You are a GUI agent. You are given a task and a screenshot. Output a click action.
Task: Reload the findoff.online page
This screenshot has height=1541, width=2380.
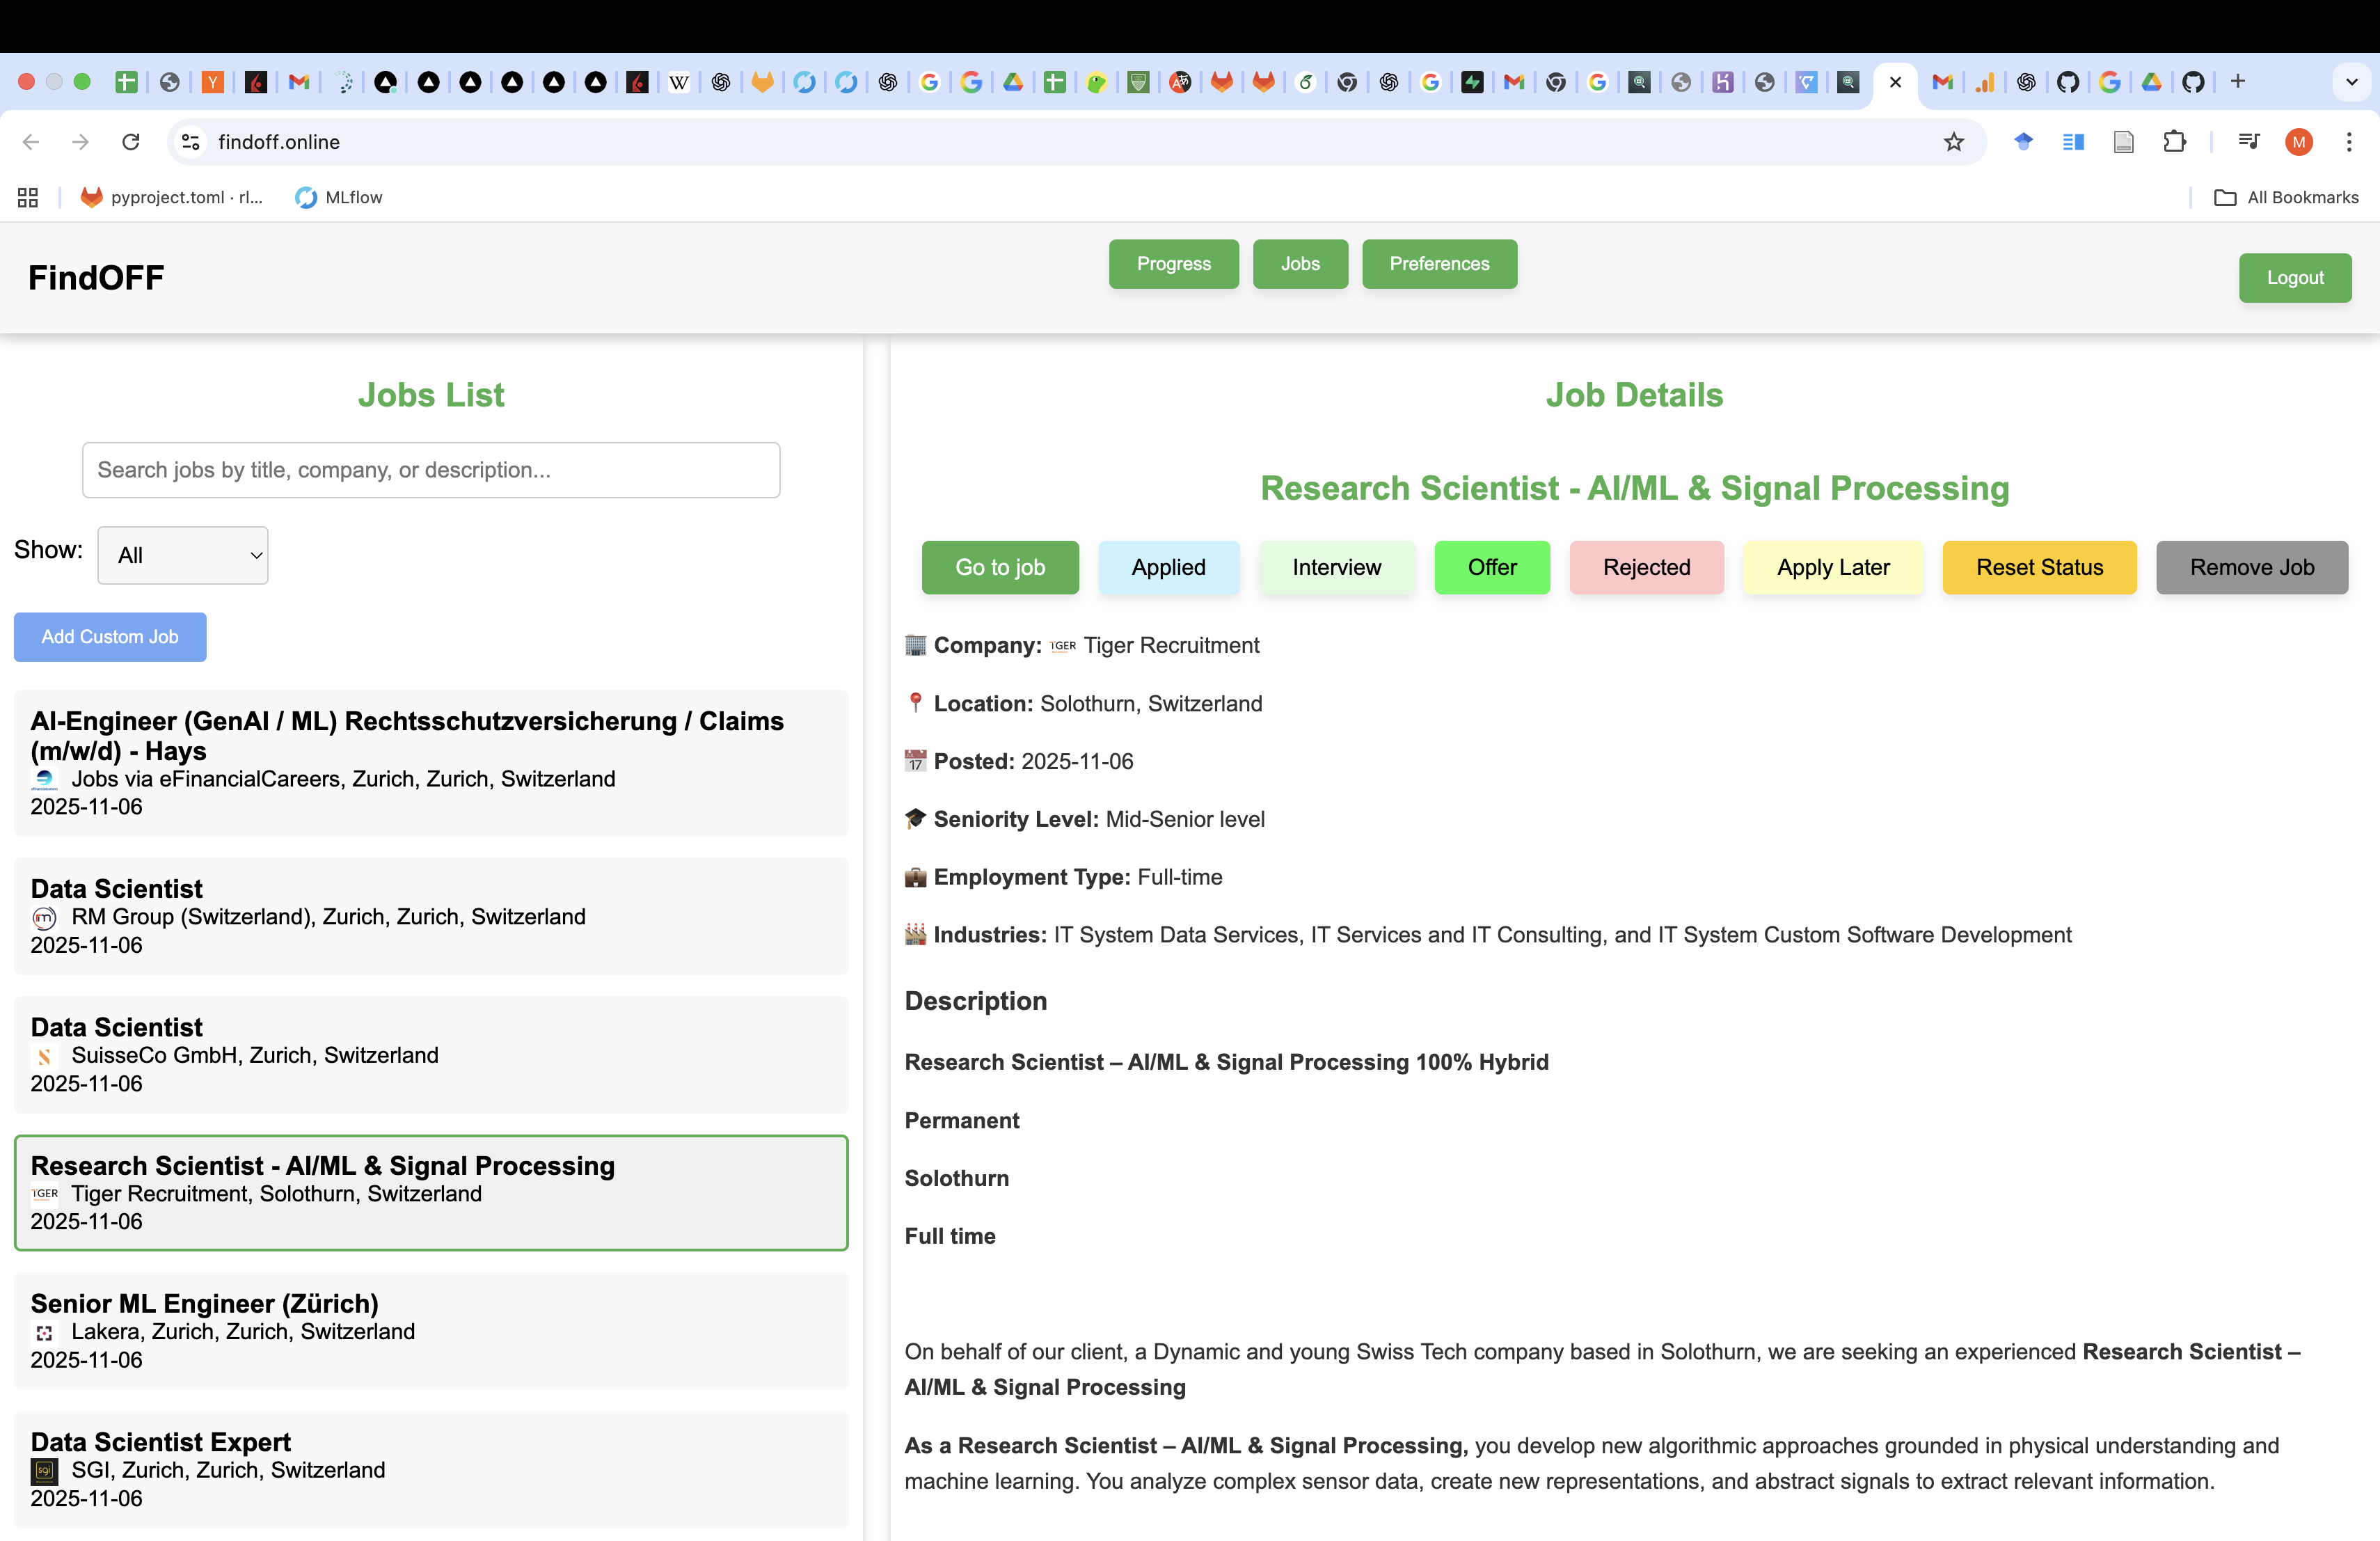(x=131, y=142)
